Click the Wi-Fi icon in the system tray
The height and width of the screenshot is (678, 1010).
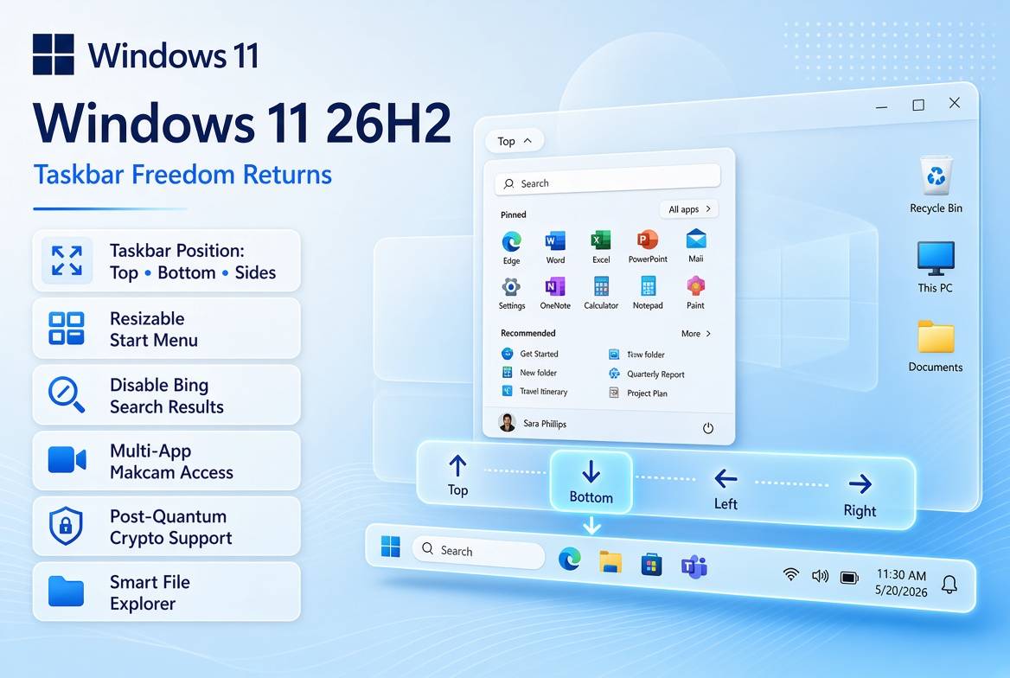[x=791, y=573]
